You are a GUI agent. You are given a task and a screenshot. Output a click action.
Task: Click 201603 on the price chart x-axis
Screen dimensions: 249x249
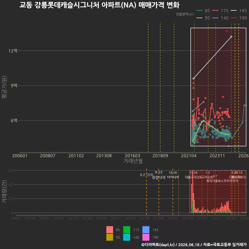tap(133, 156)
